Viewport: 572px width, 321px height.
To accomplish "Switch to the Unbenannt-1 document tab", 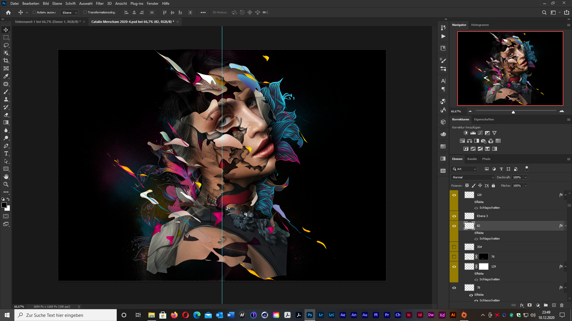I will [x=48, y=22].
